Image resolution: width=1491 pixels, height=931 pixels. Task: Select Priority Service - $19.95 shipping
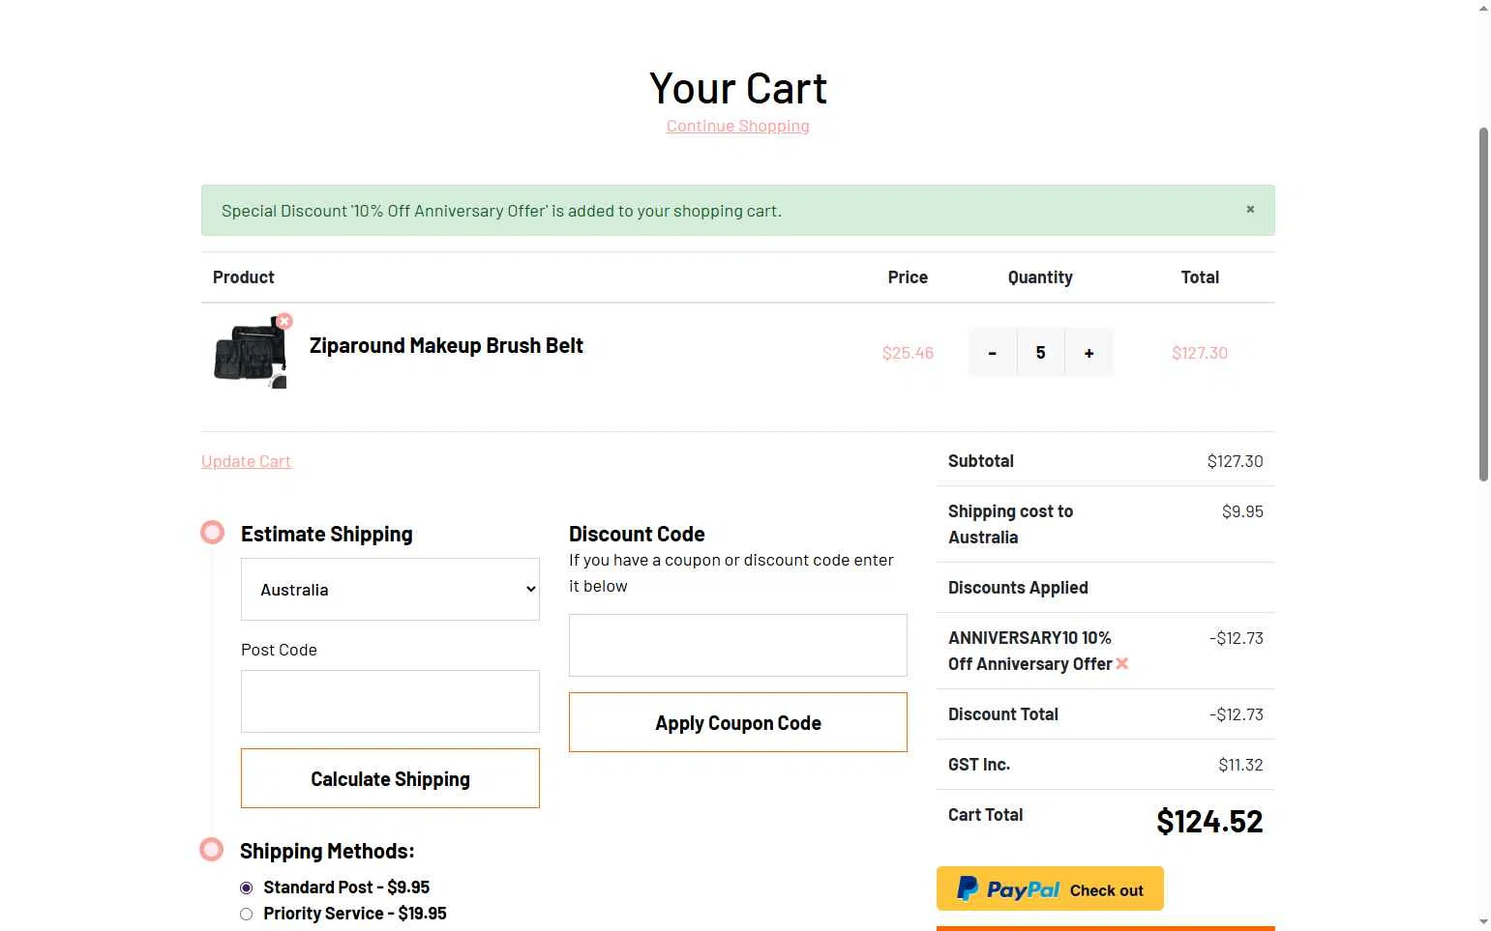click(247, 914)
